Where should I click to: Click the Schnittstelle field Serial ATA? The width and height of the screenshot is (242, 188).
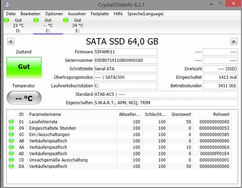tap(126, 69)
